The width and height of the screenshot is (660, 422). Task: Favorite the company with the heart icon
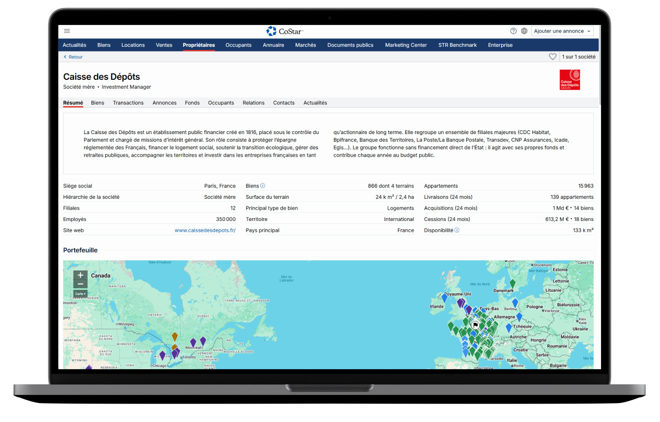coord(553,57)
